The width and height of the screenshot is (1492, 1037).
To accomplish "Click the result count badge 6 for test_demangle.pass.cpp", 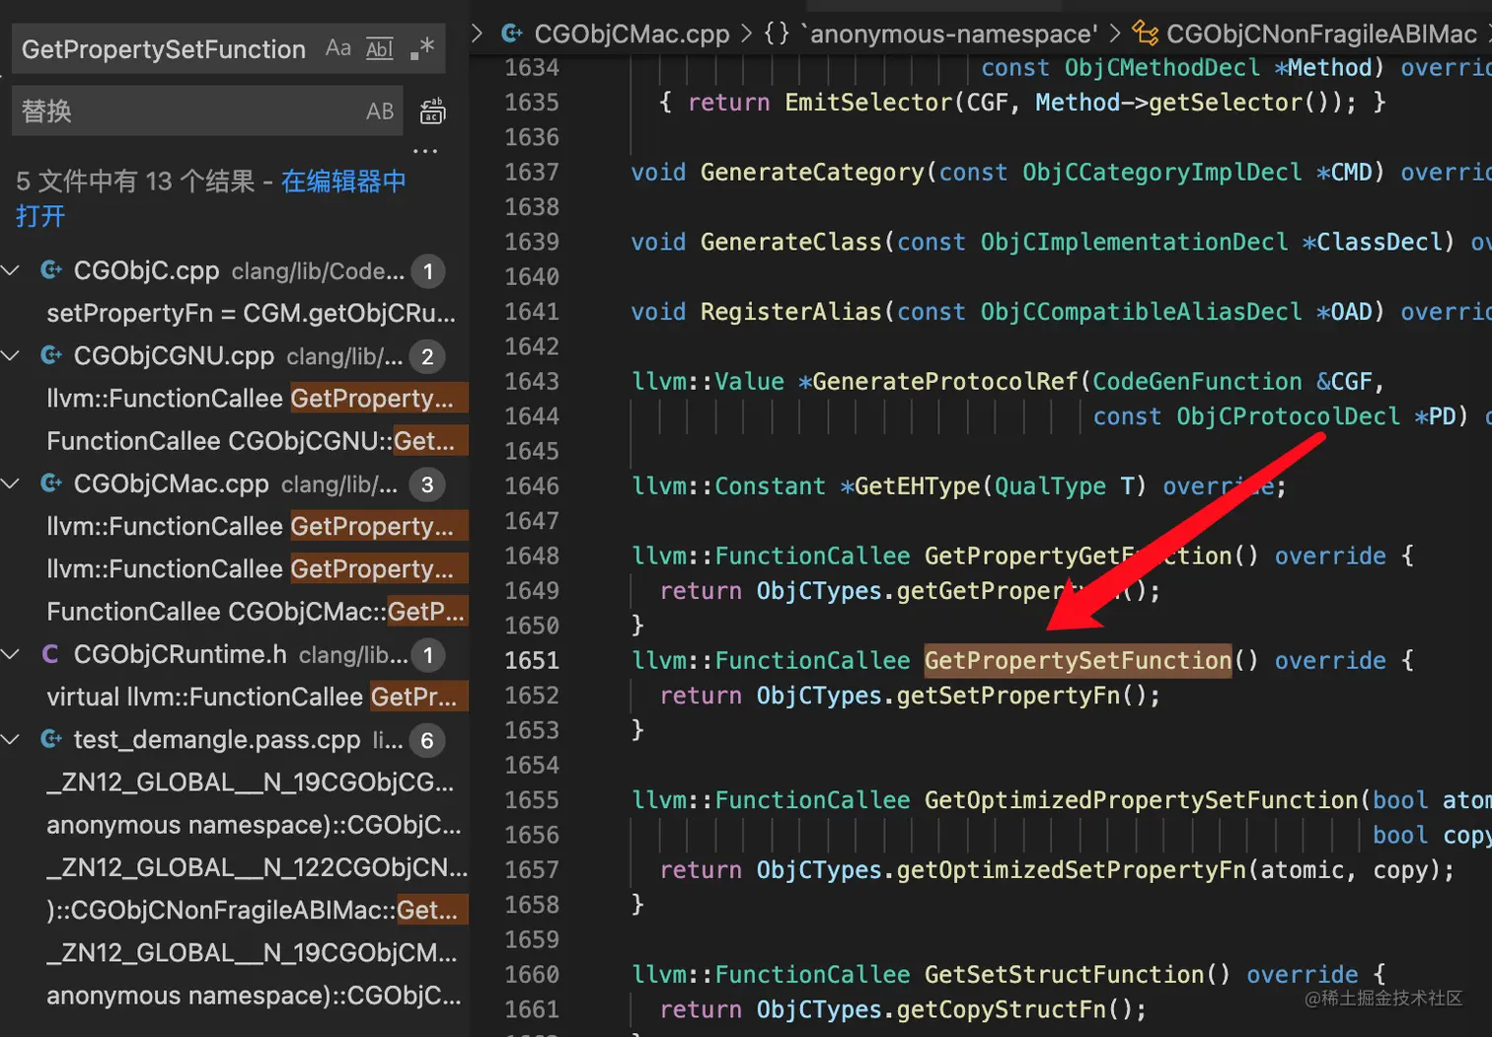I will (427, 740).
